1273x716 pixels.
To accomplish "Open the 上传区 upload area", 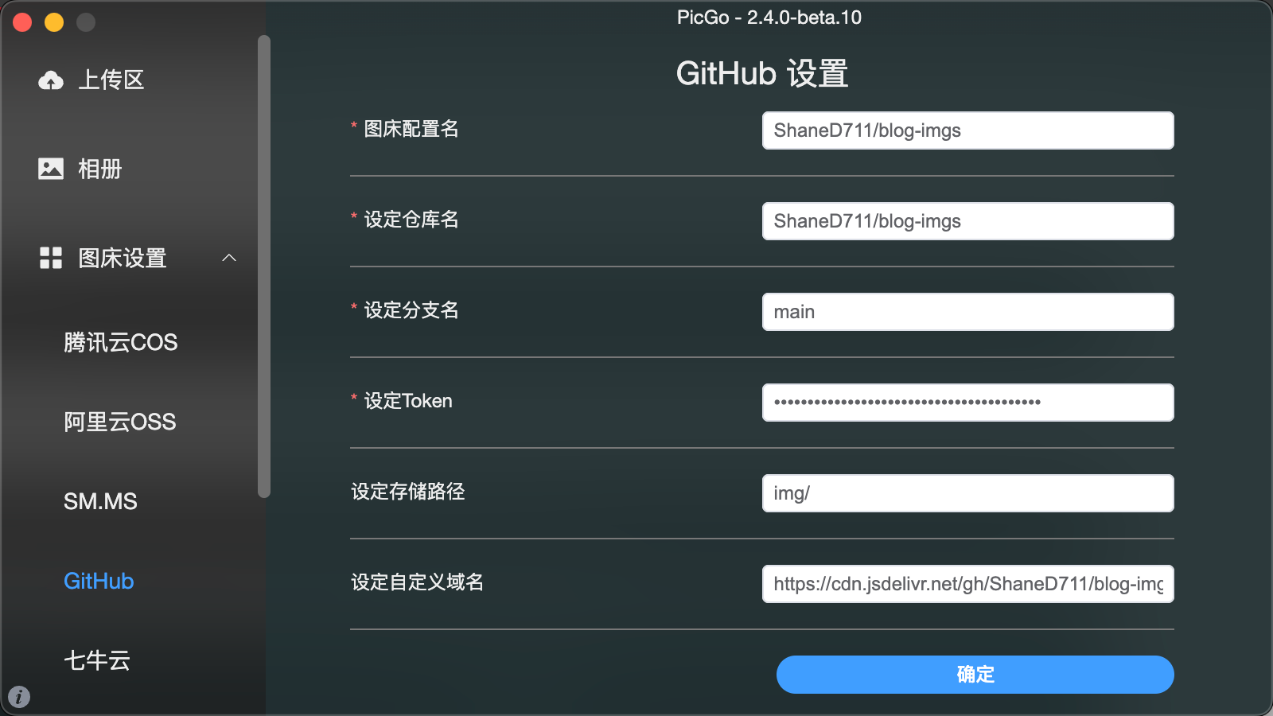I will coord(111,80).
